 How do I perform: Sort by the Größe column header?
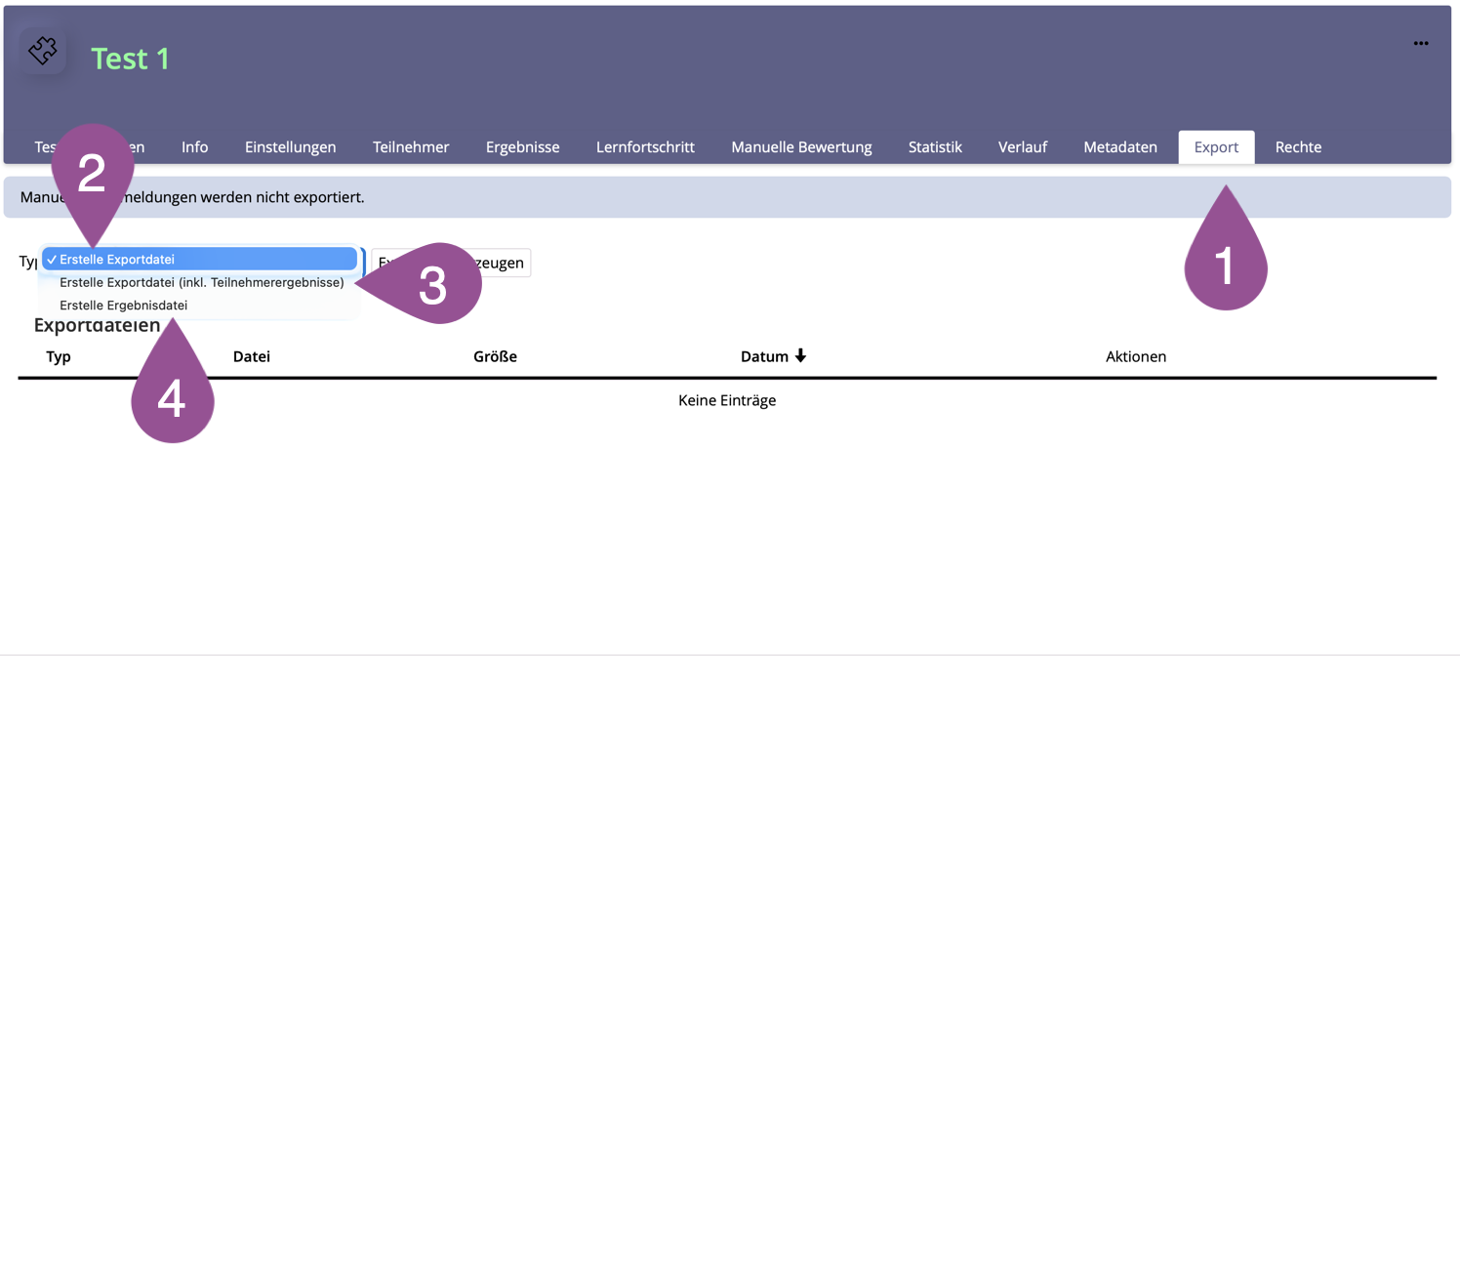[495, 356]
